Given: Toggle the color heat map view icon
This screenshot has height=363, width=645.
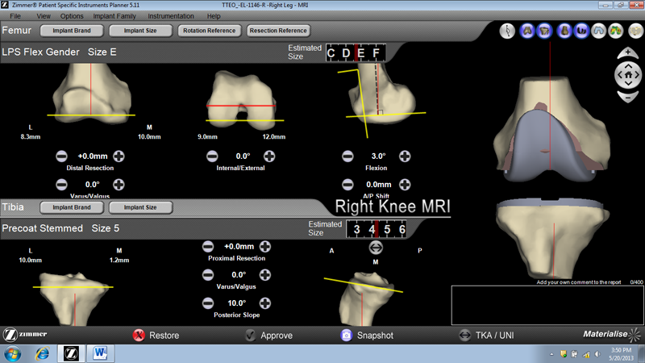Looking at the screenshot, I should pyautogui.click(x=615, y=31).
